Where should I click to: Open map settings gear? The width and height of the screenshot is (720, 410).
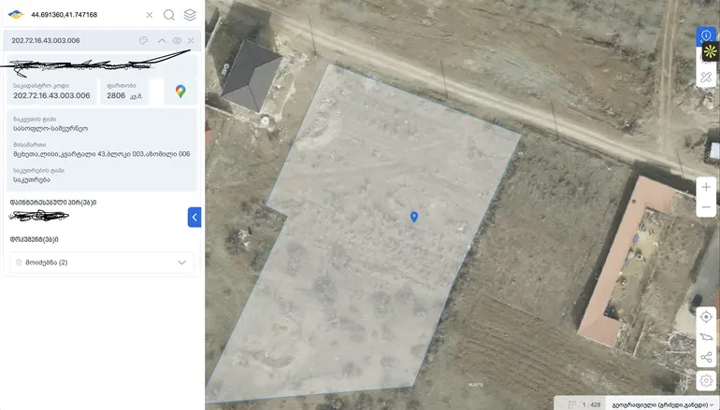click(706, 380)
